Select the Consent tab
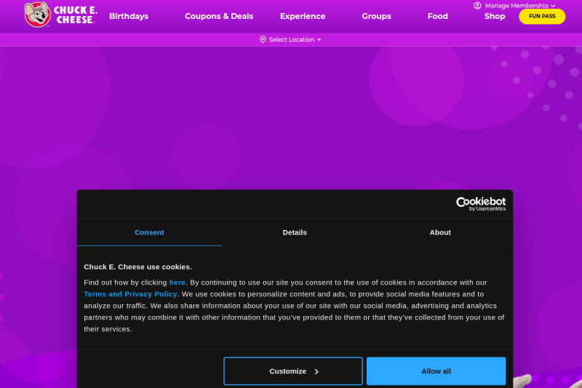This screenshot has height=388, width=582. click(149, 232)
